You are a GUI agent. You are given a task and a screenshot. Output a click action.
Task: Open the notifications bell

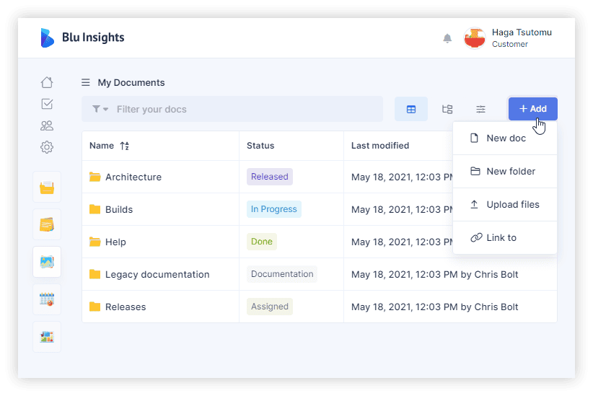[x=447, y=38]
